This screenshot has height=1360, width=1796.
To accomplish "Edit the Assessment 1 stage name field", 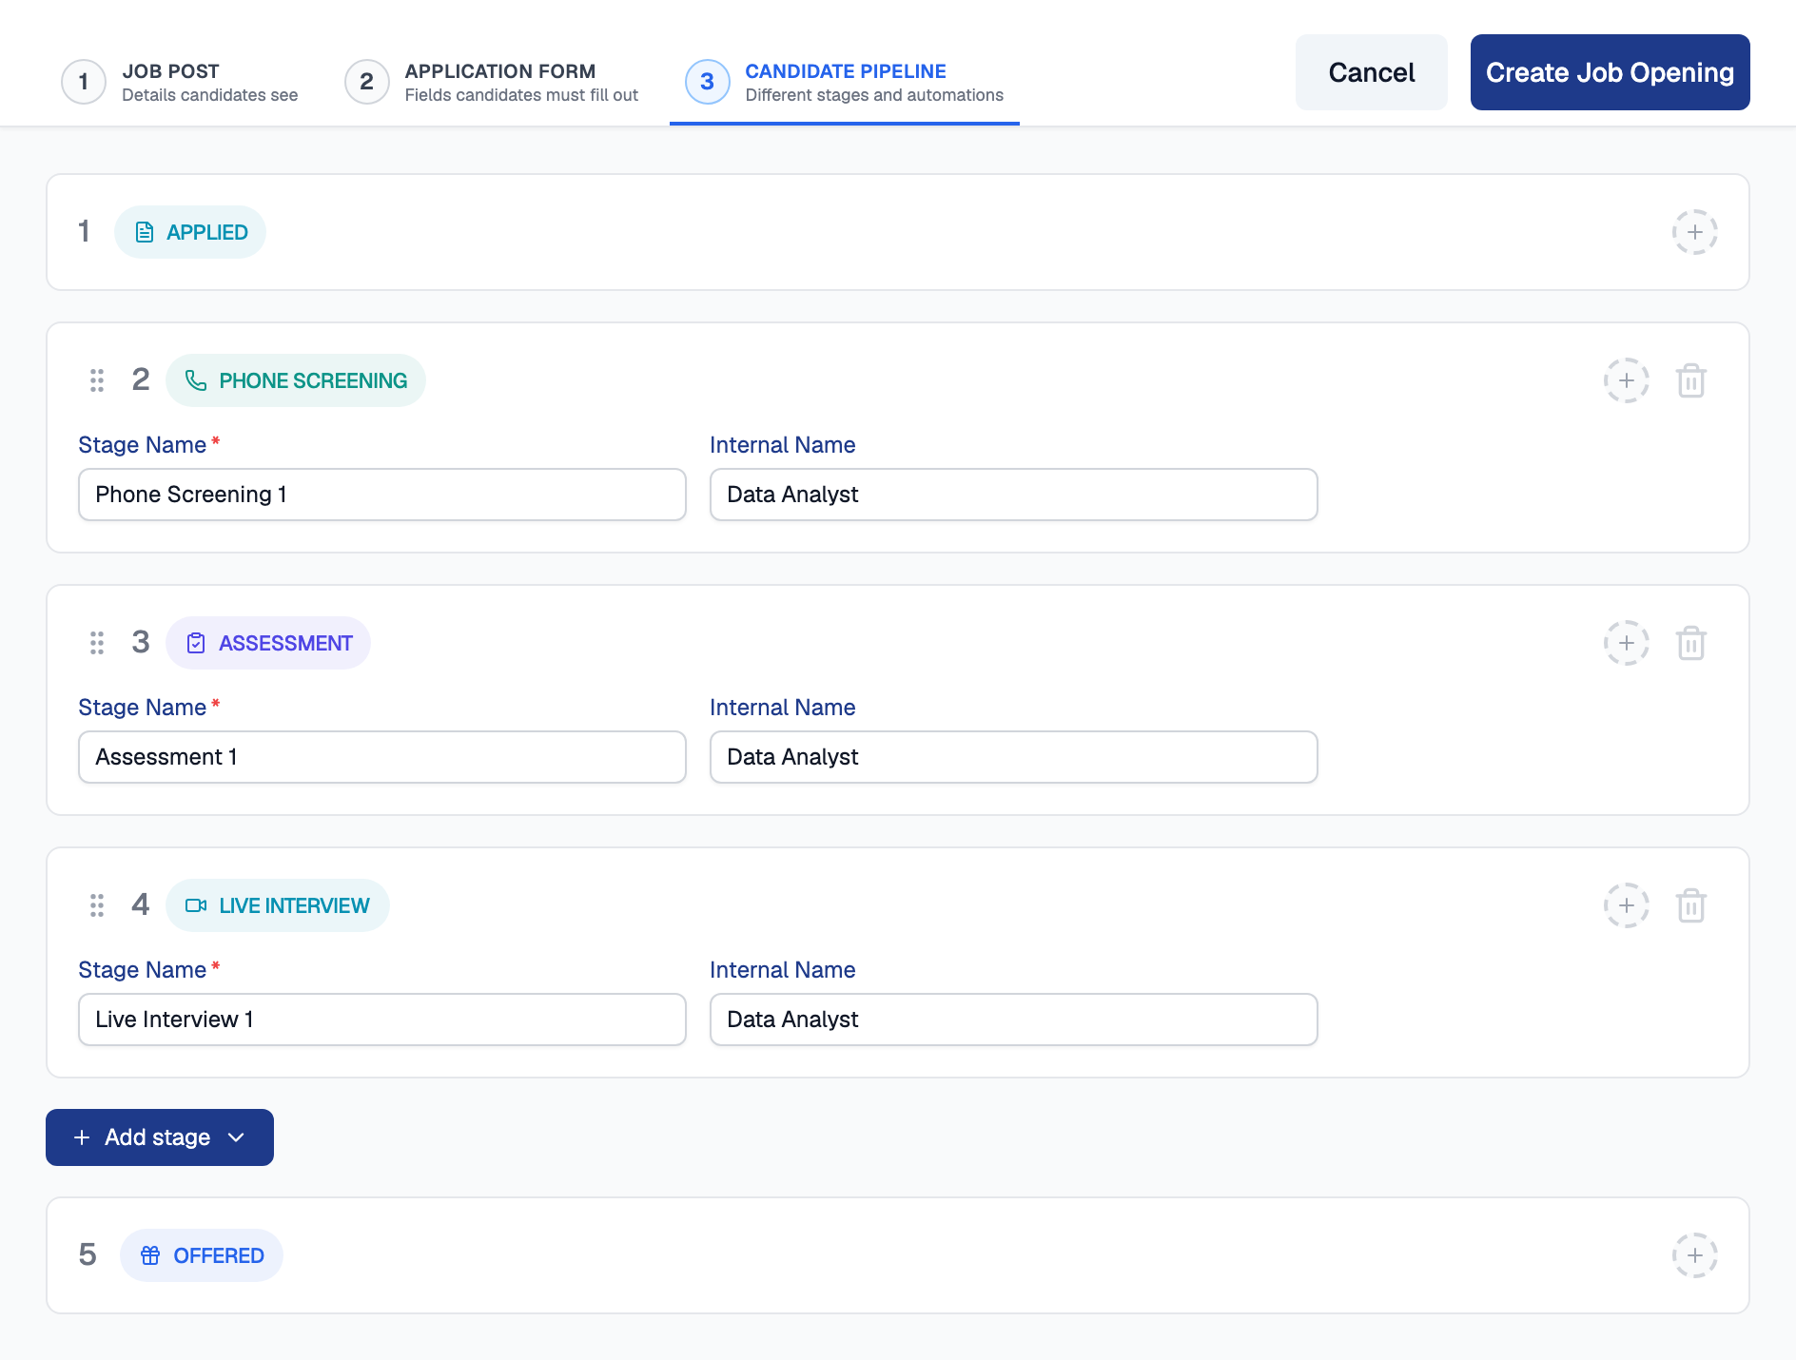I will pos(381,757).
